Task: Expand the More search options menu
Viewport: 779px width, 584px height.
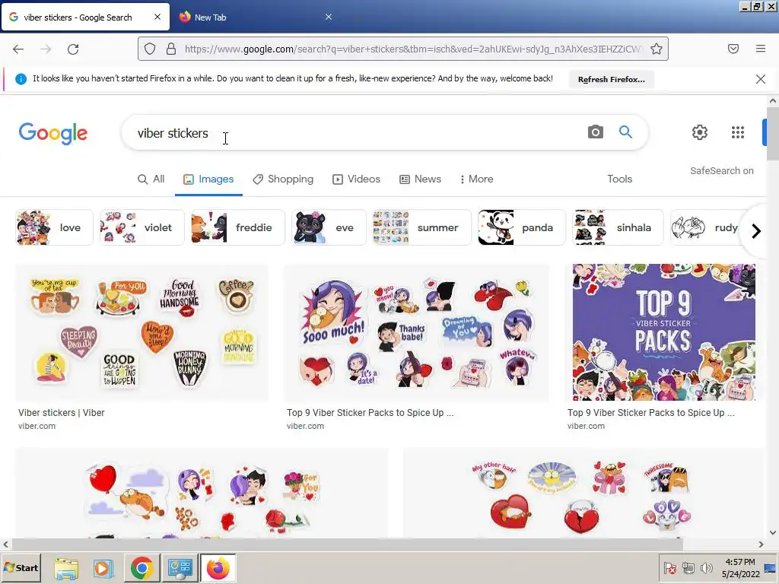Action: point(477,179)
